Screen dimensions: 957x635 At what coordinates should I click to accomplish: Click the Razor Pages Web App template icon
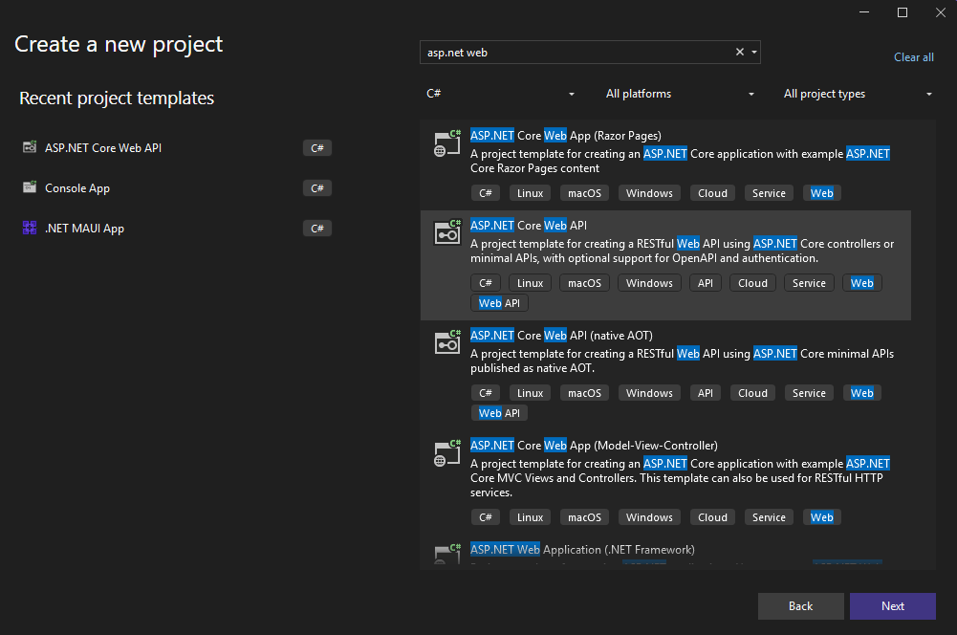447,143
